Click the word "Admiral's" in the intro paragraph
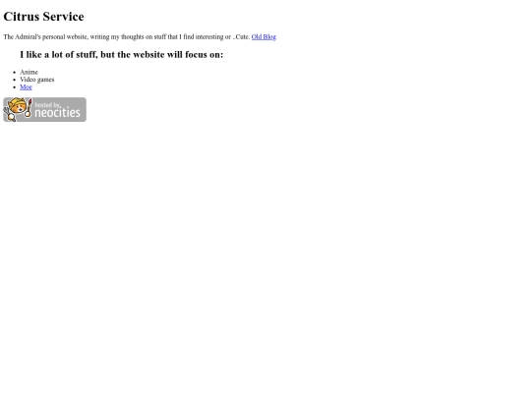This screenshot has width=531, height=398. point(28,37)
